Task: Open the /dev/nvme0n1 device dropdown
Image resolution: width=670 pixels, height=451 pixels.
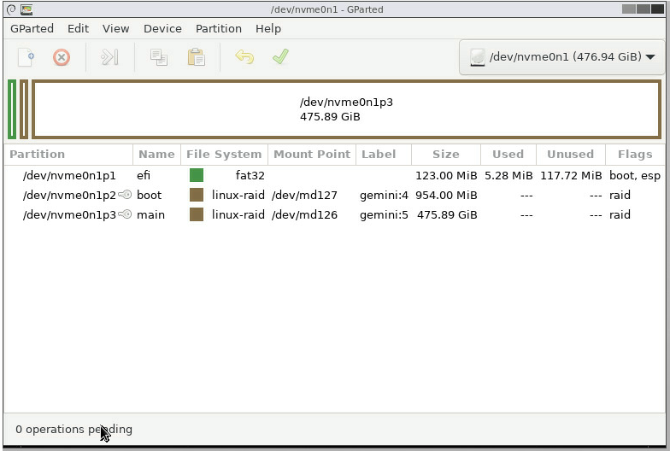Action: 562,57
